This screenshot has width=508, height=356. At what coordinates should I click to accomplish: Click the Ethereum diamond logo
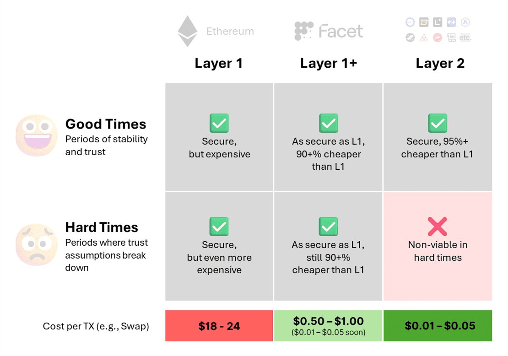tap(187, 31)
